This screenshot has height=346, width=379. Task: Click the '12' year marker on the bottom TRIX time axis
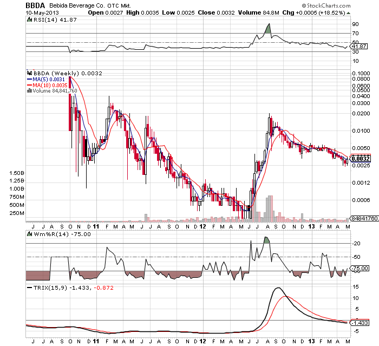click(202, 341)
